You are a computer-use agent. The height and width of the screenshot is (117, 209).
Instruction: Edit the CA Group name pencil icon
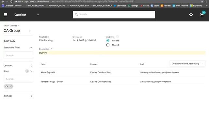tap(30, 31)
